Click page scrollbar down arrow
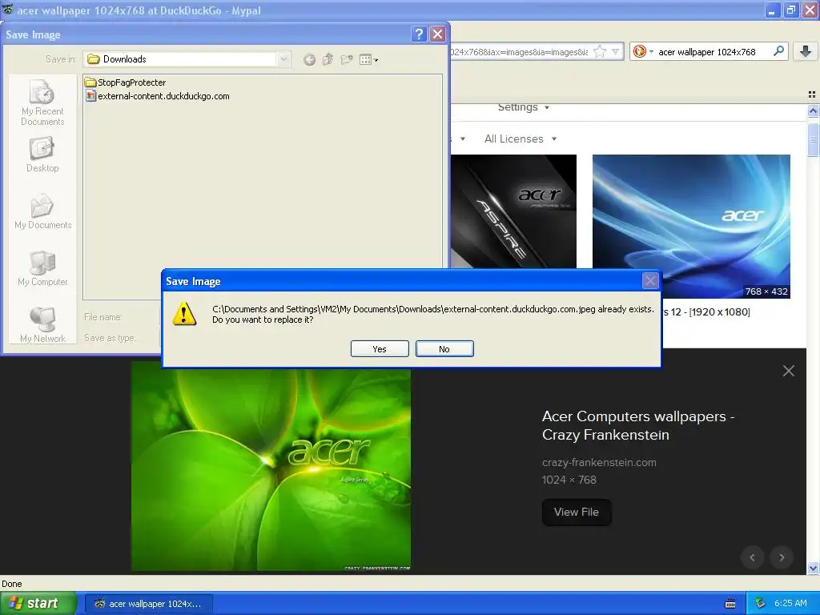Viewport: 820px width, 615px height. point(813,568)
